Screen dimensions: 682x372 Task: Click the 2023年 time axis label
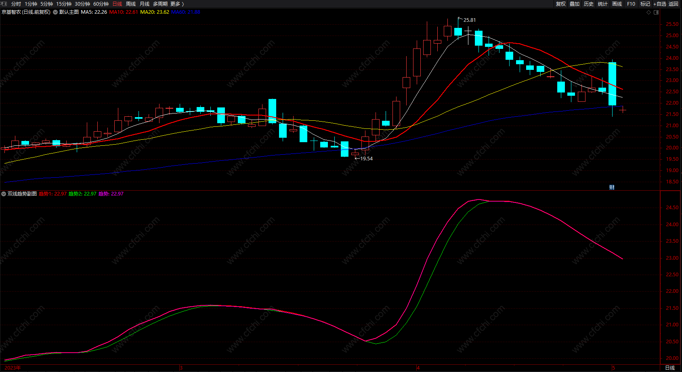(13, 368)
